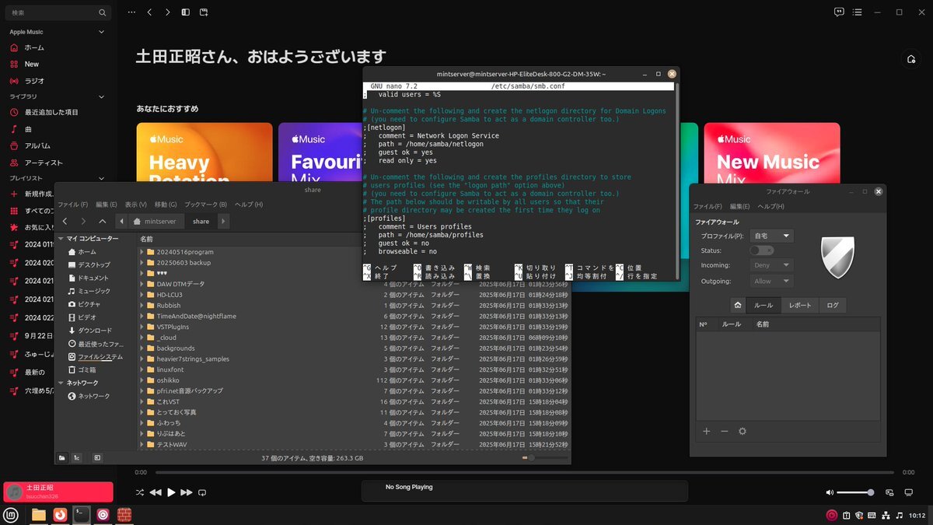Open the Outgoing policy dropdown
The height and width of the screenshot is (525, 933).
pos(771,281)
